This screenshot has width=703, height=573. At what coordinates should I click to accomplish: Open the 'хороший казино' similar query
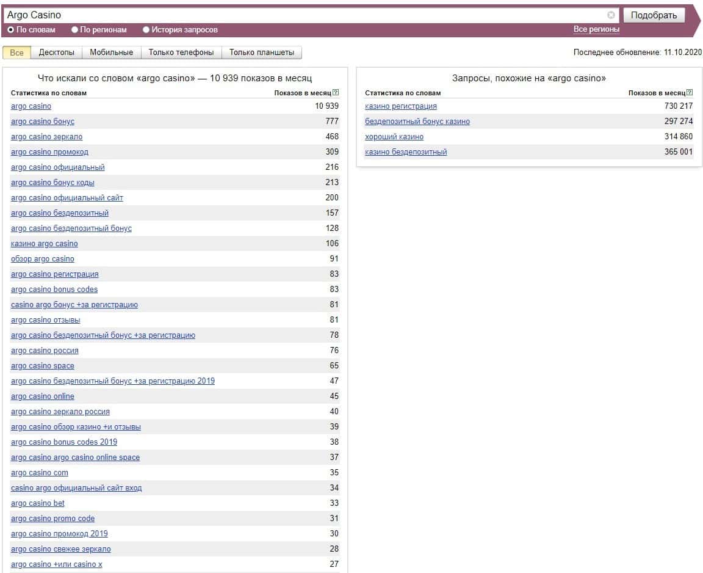394,137
